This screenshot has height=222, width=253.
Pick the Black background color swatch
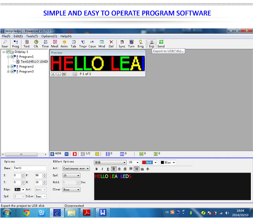click(x=163, y=162)
